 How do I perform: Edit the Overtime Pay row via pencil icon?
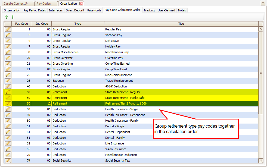tap(8, 58)
